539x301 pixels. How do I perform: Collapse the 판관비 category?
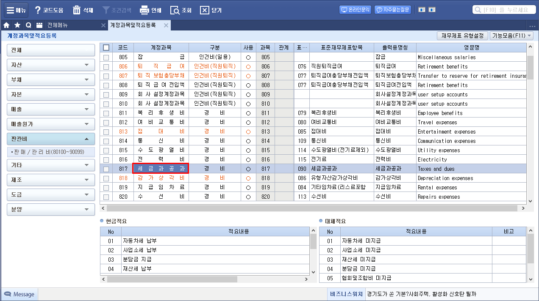coord(50,139)
